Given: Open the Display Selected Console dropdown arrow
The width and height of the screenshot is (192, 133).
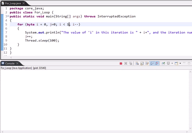Looking at the screenshot, I should pyautogui.click(x=172, y=63).
